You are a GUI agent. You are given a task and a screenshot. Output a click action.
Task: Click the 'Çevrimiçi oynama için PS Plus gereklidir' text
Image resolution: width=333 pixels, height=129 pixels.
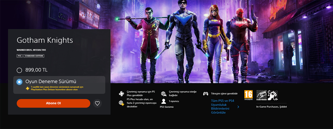(x=141, y=93)
